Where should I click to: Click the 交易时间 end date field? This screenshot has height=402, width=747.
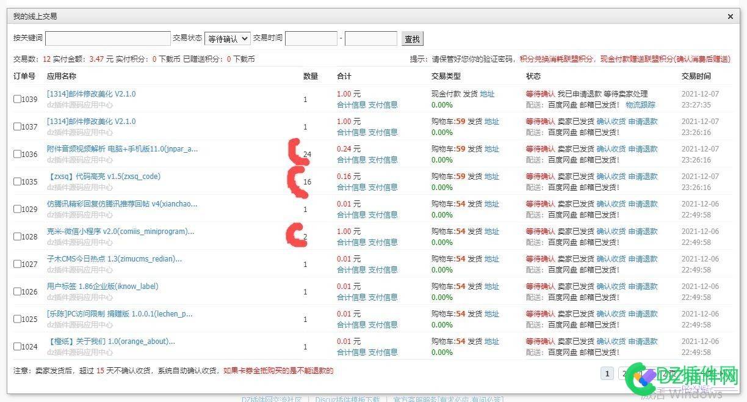coord(371,38)
